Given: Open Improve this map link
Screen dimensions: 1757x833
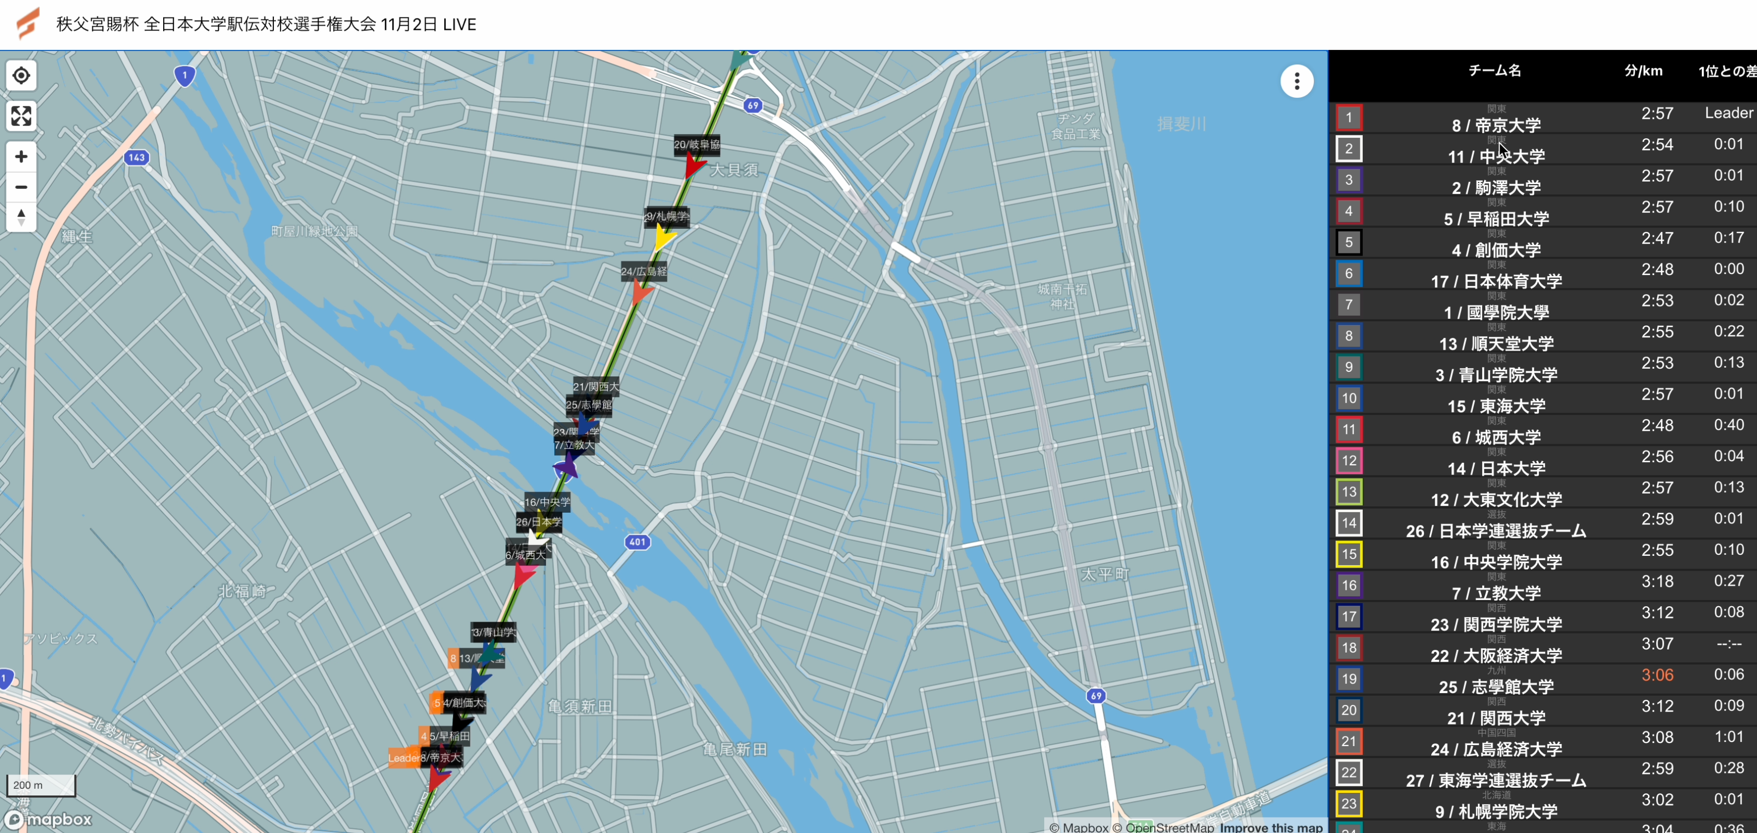Looking at the screenshot, I should 1271,827.
